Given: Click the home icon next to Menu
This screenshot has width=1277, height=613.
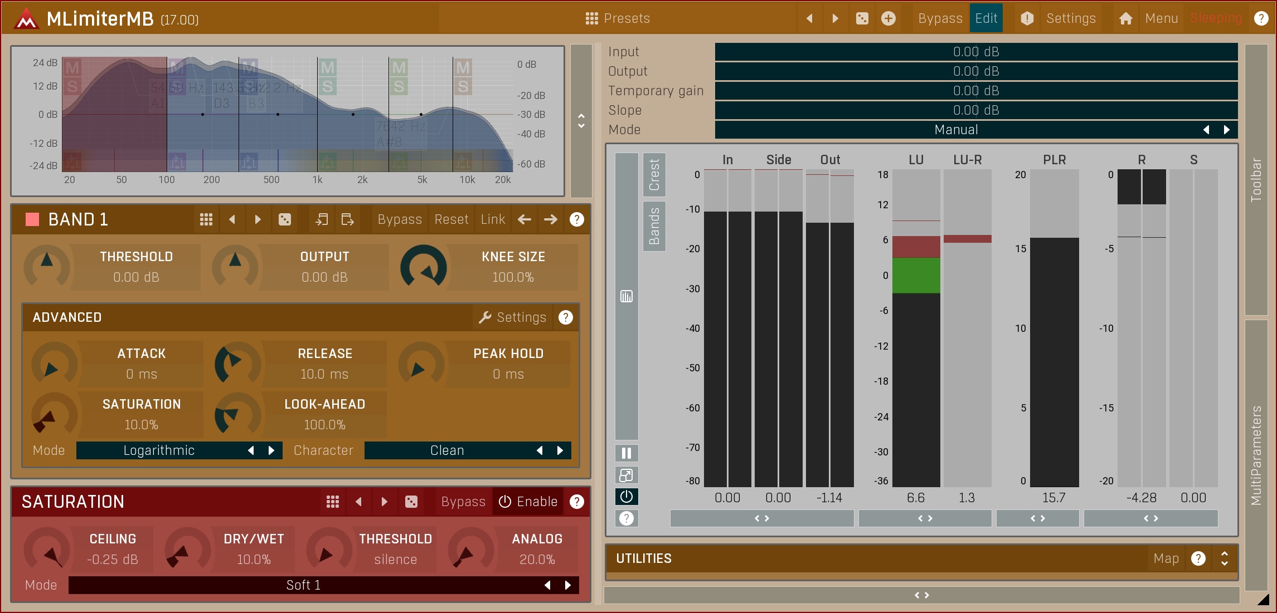Looking at the screenshot, I should [x=1125, y=18].
